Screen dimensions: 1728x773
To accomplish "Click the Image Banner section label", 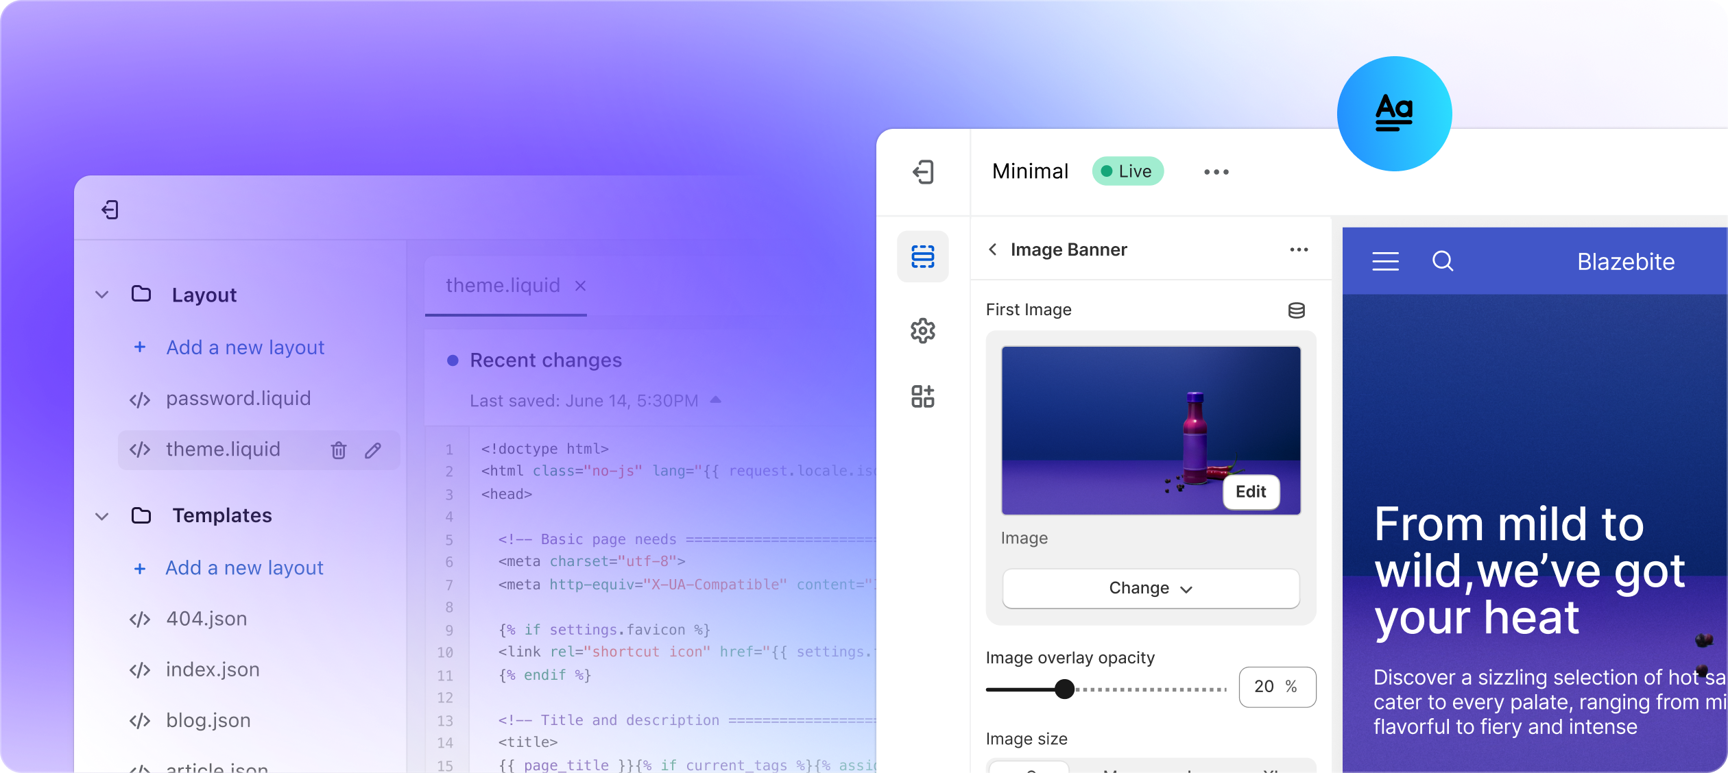I will pos(1068,249).
